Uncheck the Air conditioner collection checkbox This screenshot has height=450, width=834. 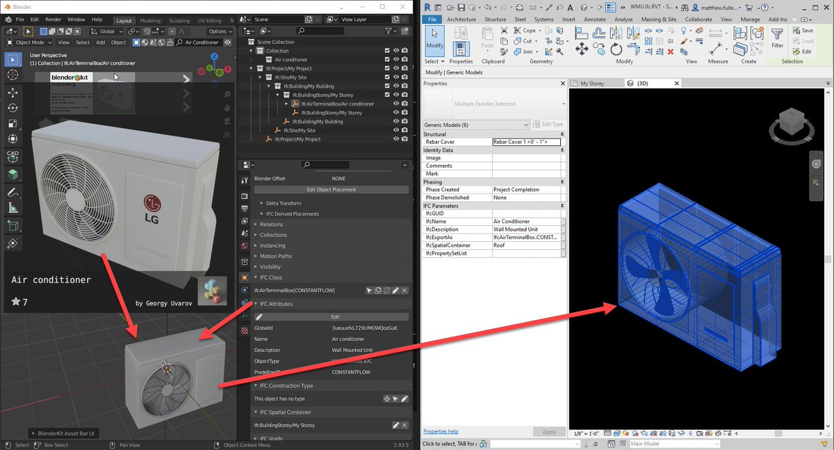click(387, 60)
